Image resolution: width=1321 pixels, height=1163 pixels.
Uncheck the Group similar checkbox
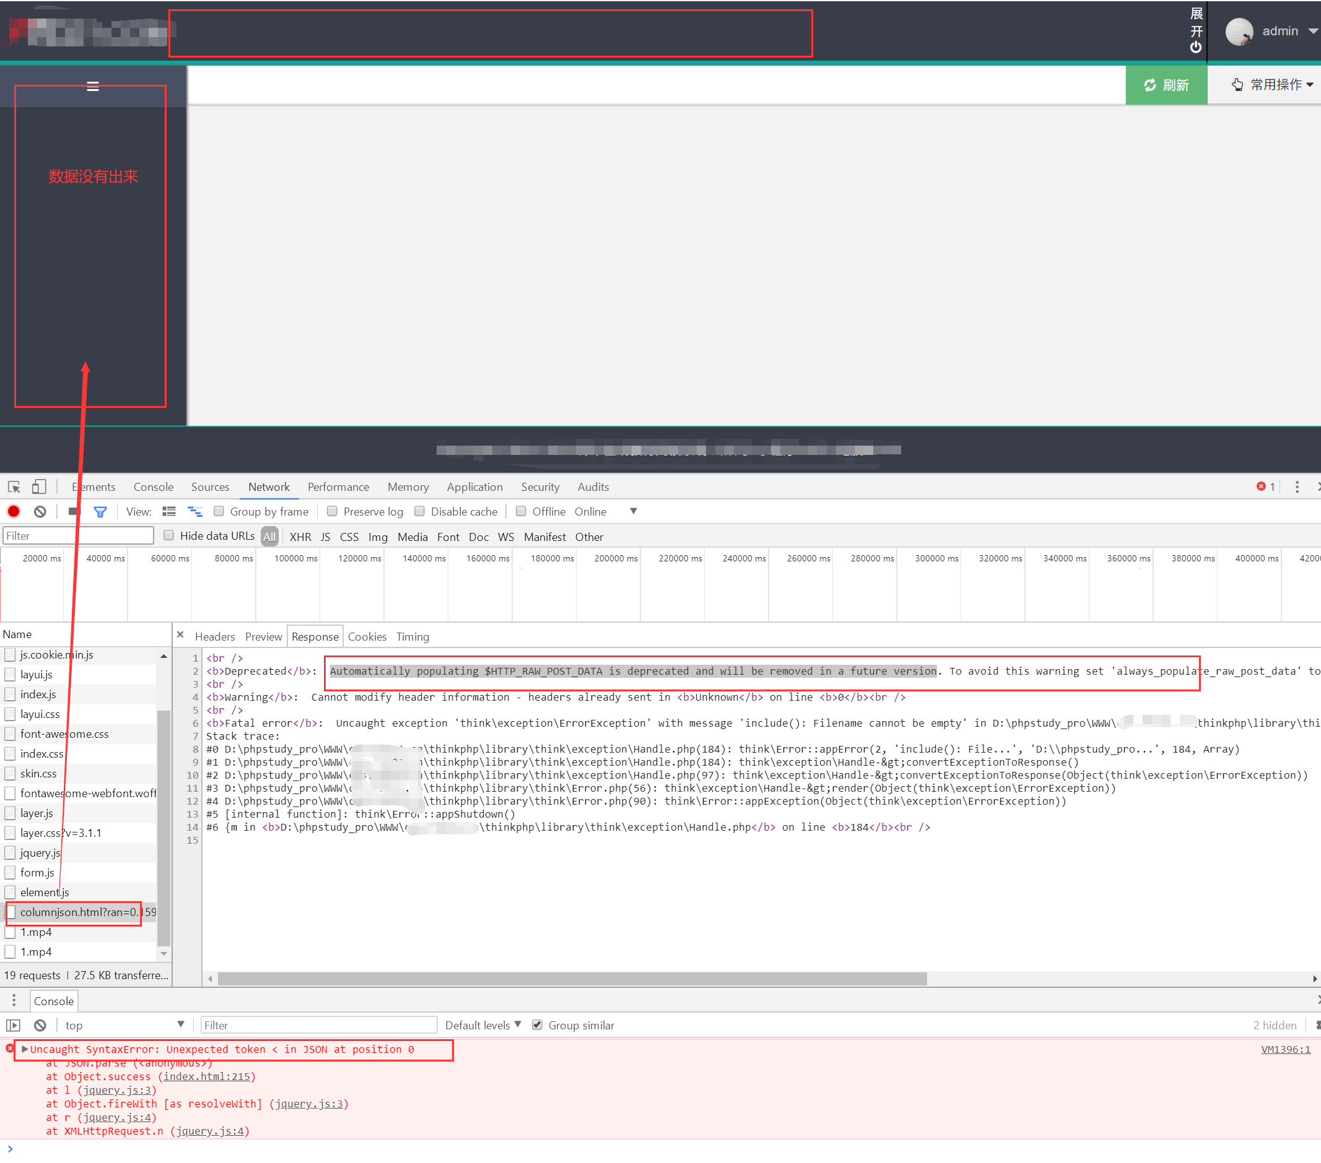pyautogui.click(x=537, y=1025)
